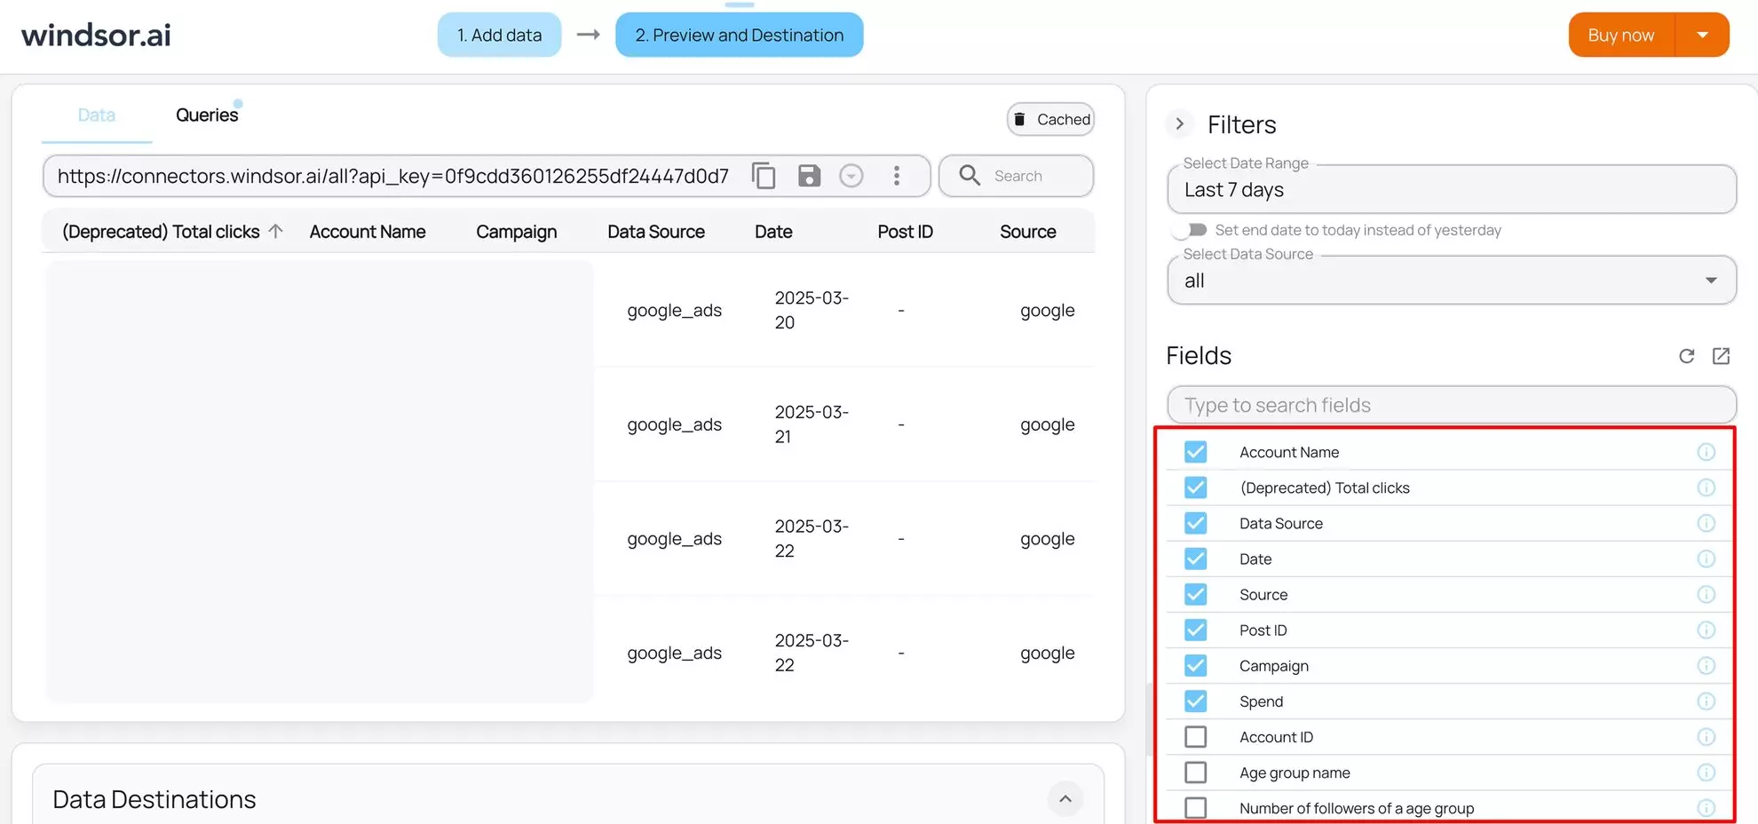
Task: Open the Select Date Range picker
Action: [1452, 189]
